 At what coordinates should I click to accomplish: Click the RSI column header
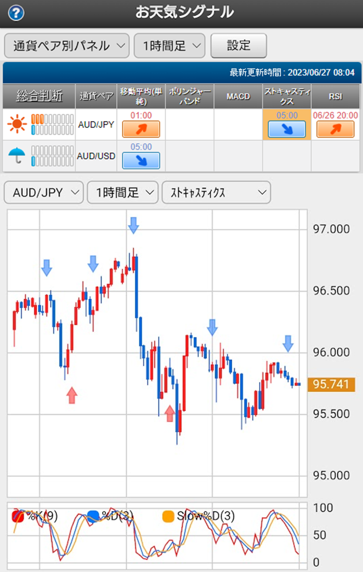335,96
